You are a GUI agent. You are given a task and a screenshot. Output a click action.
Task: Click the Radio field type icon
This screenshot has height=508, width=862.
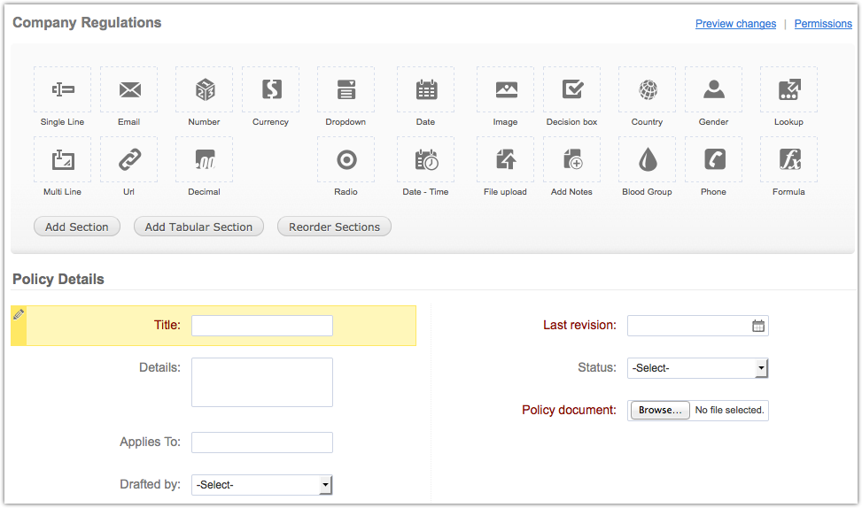pyautogui.click(x=346, y=160)
